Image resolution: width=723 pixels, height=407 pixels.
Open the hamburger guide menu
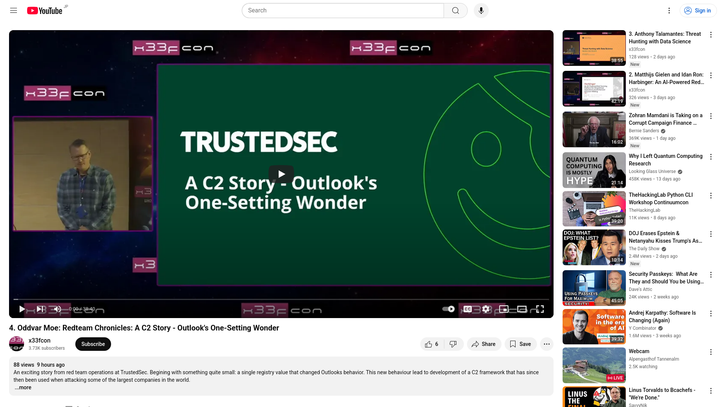click(14, 11)
